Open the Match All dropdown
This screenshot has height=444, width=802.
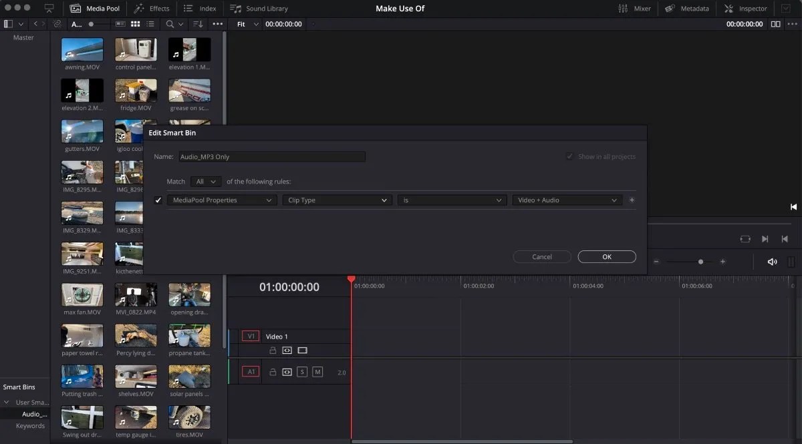(205, 181)
